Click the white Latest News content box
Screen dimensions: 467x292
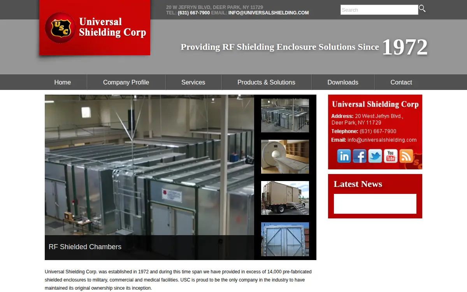375,204
